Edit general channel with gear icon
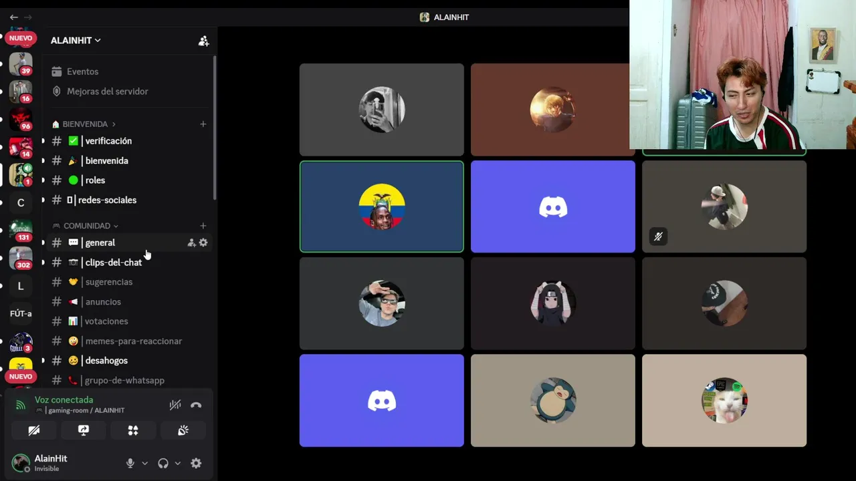The width and height of the screenshot is (856, 481). click(x=203, y=243)
